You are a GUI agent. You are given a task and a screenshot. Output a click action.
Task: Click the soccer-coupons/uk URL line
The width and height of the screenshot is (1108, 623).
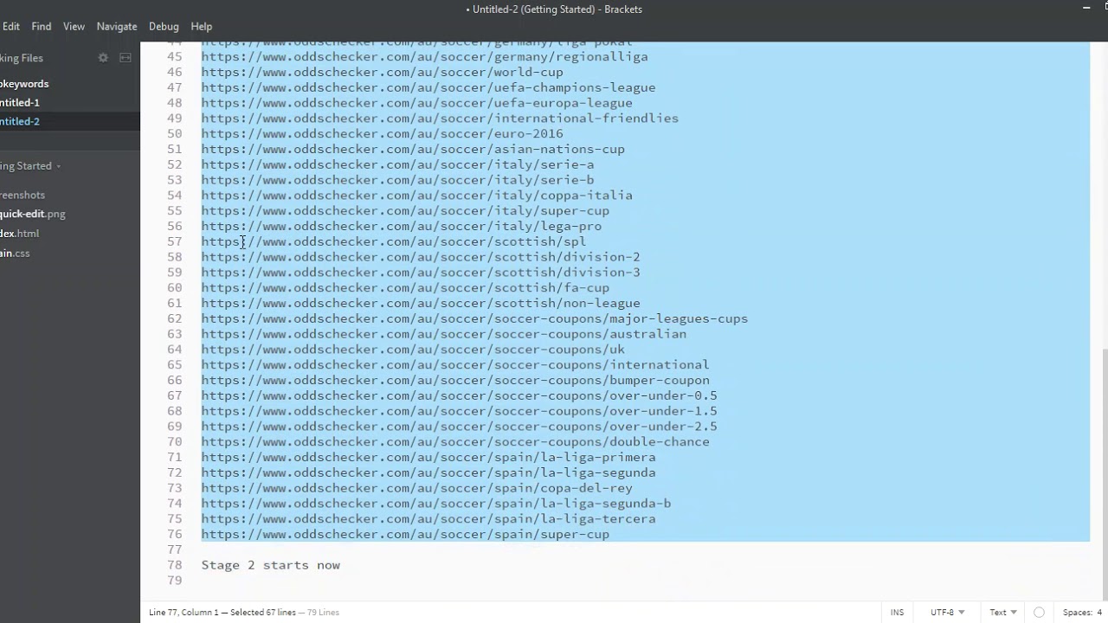pos(413,350)
